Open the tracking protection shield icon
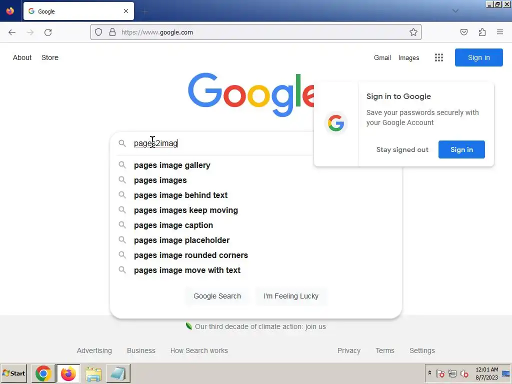512x384 pixels. pos(98,32)
